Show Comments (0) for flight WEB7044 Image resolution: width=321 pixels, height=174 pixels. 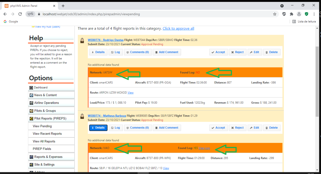click(137, 52)
